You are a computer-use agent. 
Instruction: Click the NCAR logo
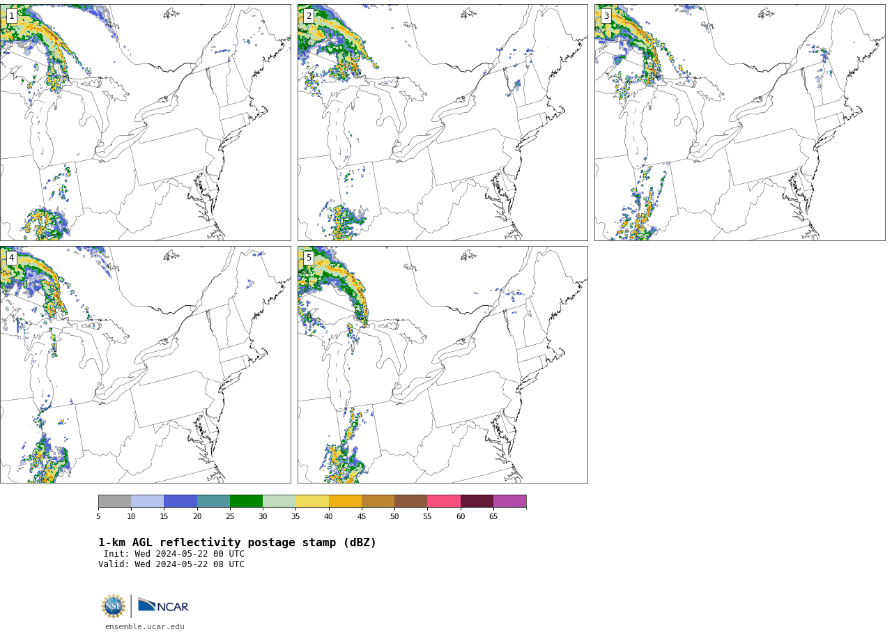163,605
